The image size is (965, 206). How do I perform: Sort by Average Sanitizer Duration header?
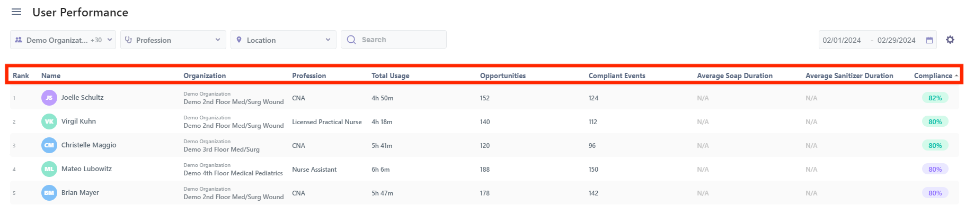tap(849, 76)
